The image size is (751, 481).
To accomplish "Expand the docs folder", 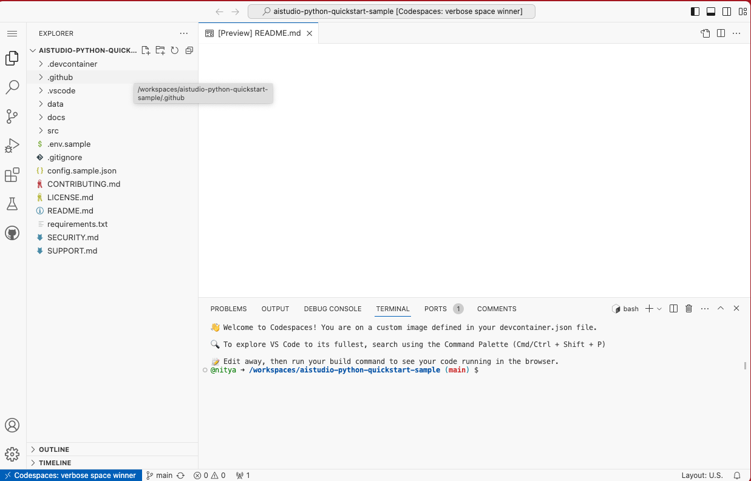I will [112, 117].
